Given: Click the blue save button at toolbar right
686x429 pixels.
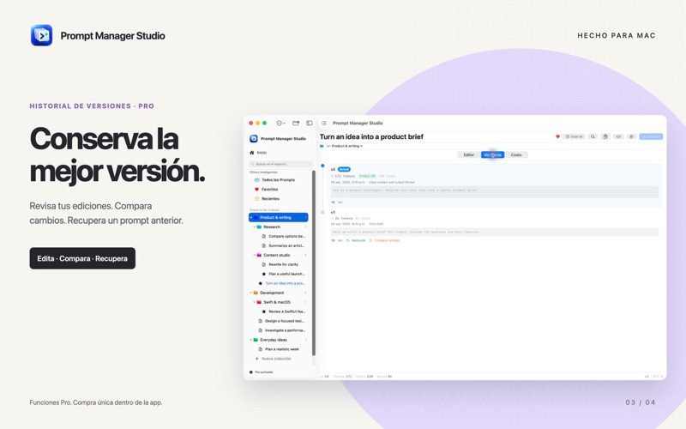Looking at the screenshot, I should [x=651, y=136].
